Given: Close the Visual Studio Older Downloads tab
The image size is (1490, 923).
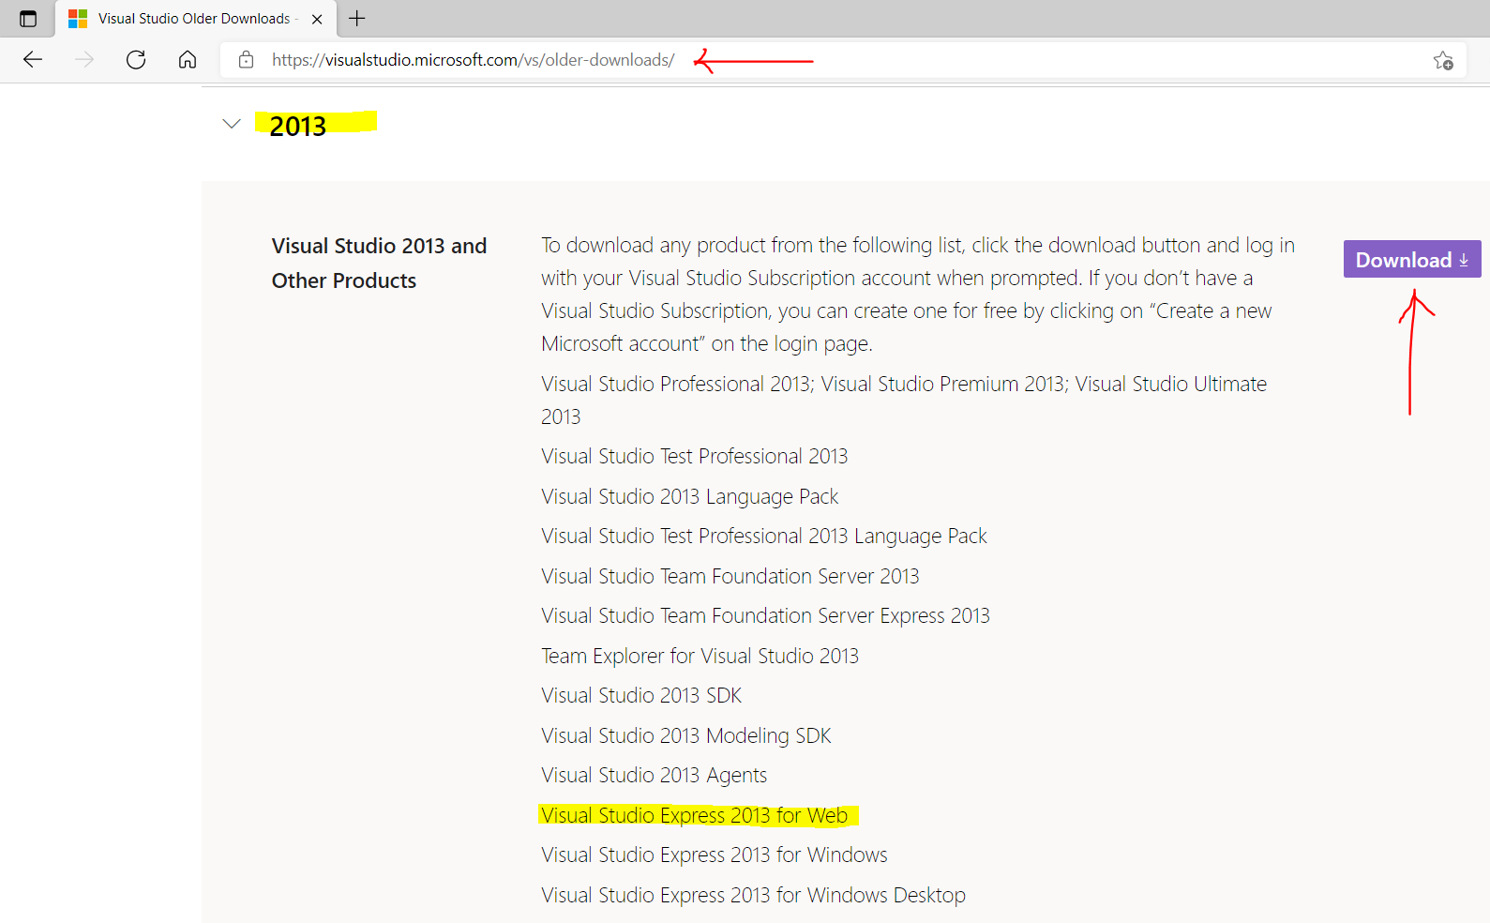Looking at the screenshot, I should coord(317,19).
